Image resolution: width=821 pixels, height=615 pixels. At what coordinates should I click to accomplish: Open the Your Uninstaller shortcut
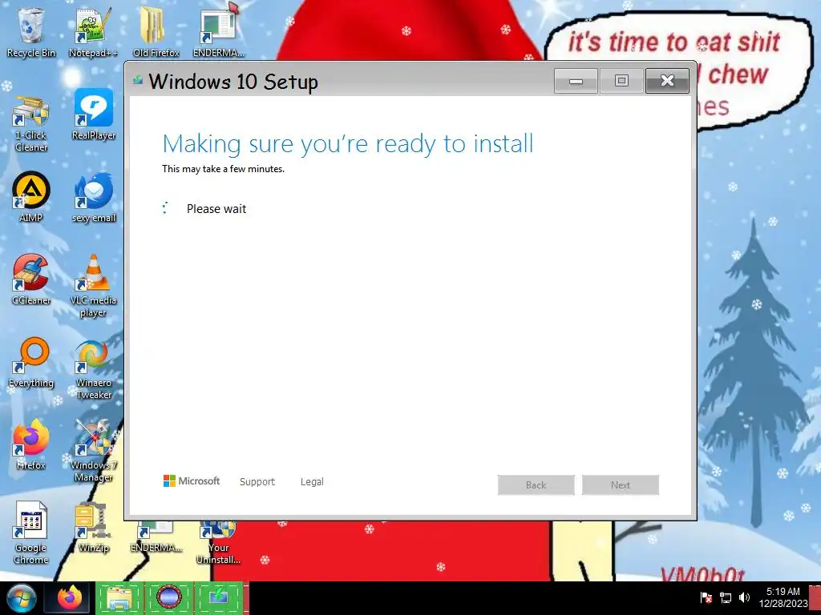coord(218,543)
